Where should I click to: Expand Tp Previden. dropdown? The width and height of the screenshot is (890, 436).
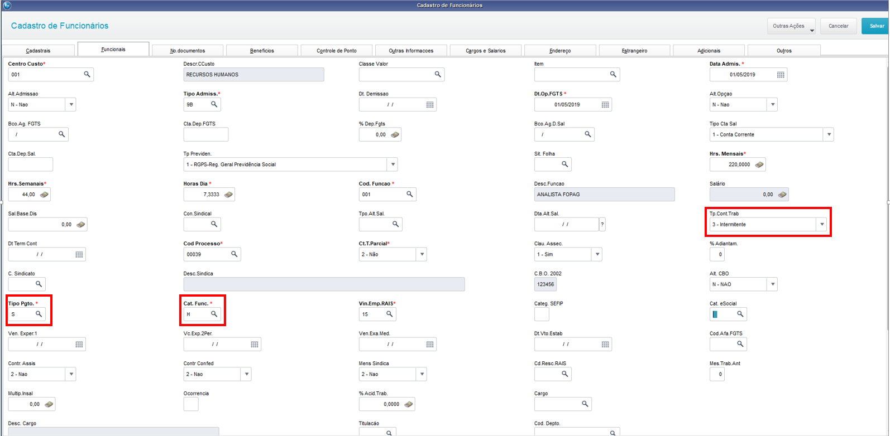coord(393,164)
